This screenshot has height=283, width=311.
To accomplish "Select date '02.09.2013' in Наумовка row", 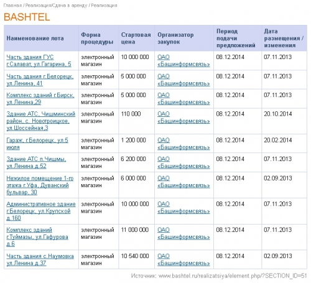I will click(x=278, y=256).
